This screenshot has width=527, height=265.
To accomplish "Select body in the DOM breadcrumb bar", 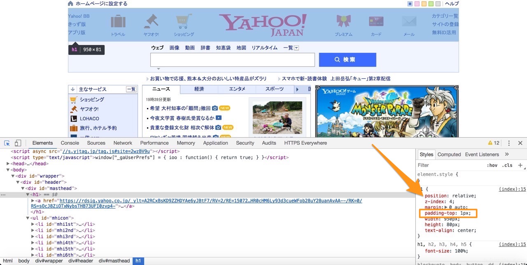I will [x=24, y=261].
